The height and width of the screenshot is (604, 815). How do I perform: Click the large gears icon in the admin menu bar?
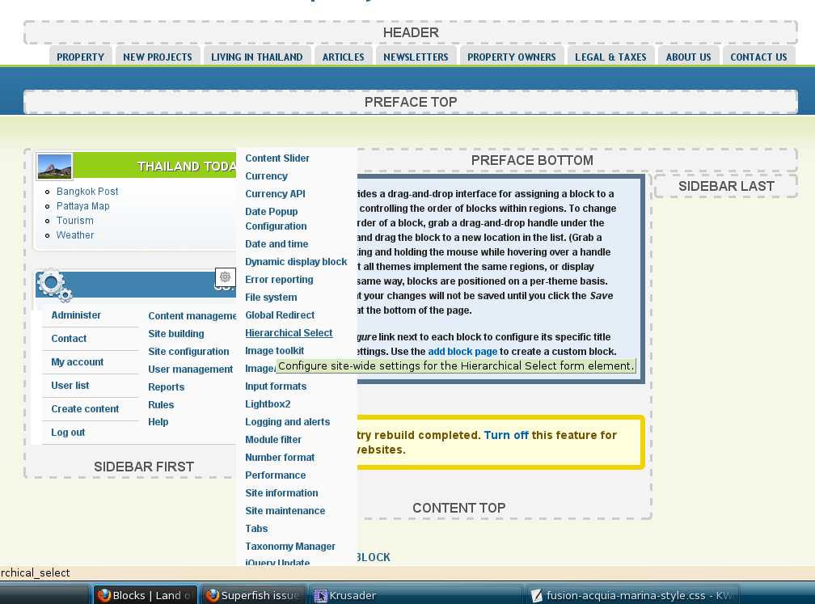[50, 282]
